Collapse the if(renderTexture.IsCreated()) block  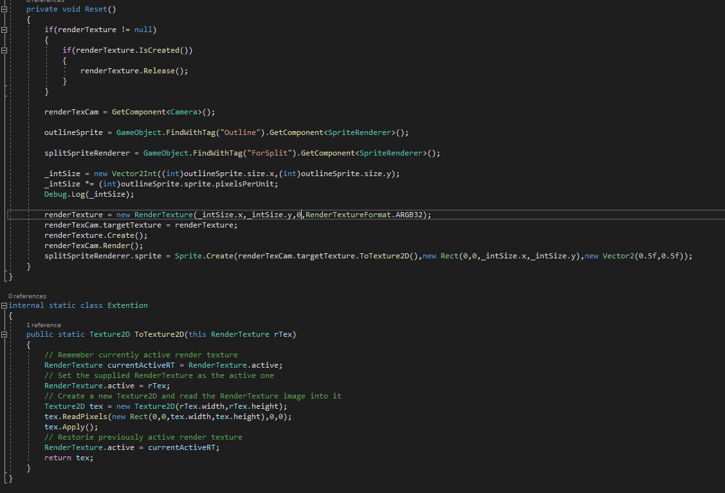pos(4,50)
